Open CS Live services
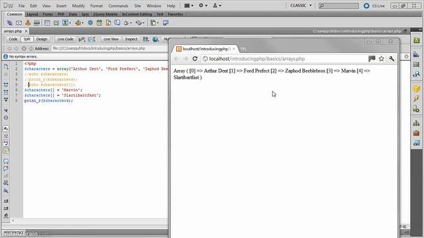 (374, 6)
